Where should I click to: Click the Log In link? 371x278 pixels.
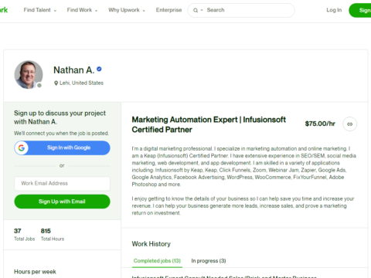[x=334, y=10]
